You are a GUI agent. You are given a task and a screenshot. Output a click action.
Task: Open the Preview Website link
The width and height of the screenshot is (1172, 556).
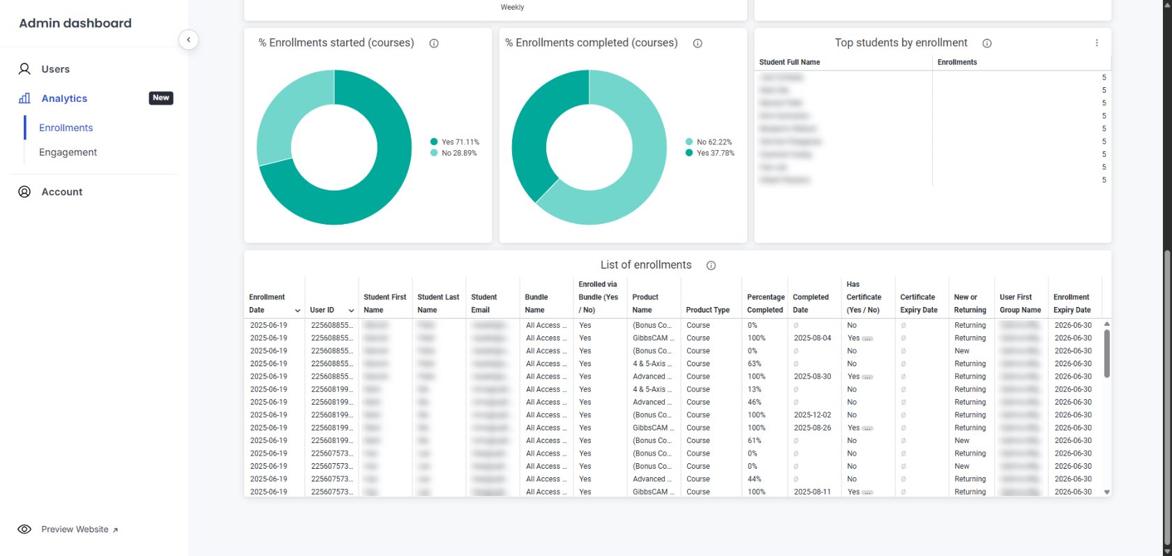point(80,529)
